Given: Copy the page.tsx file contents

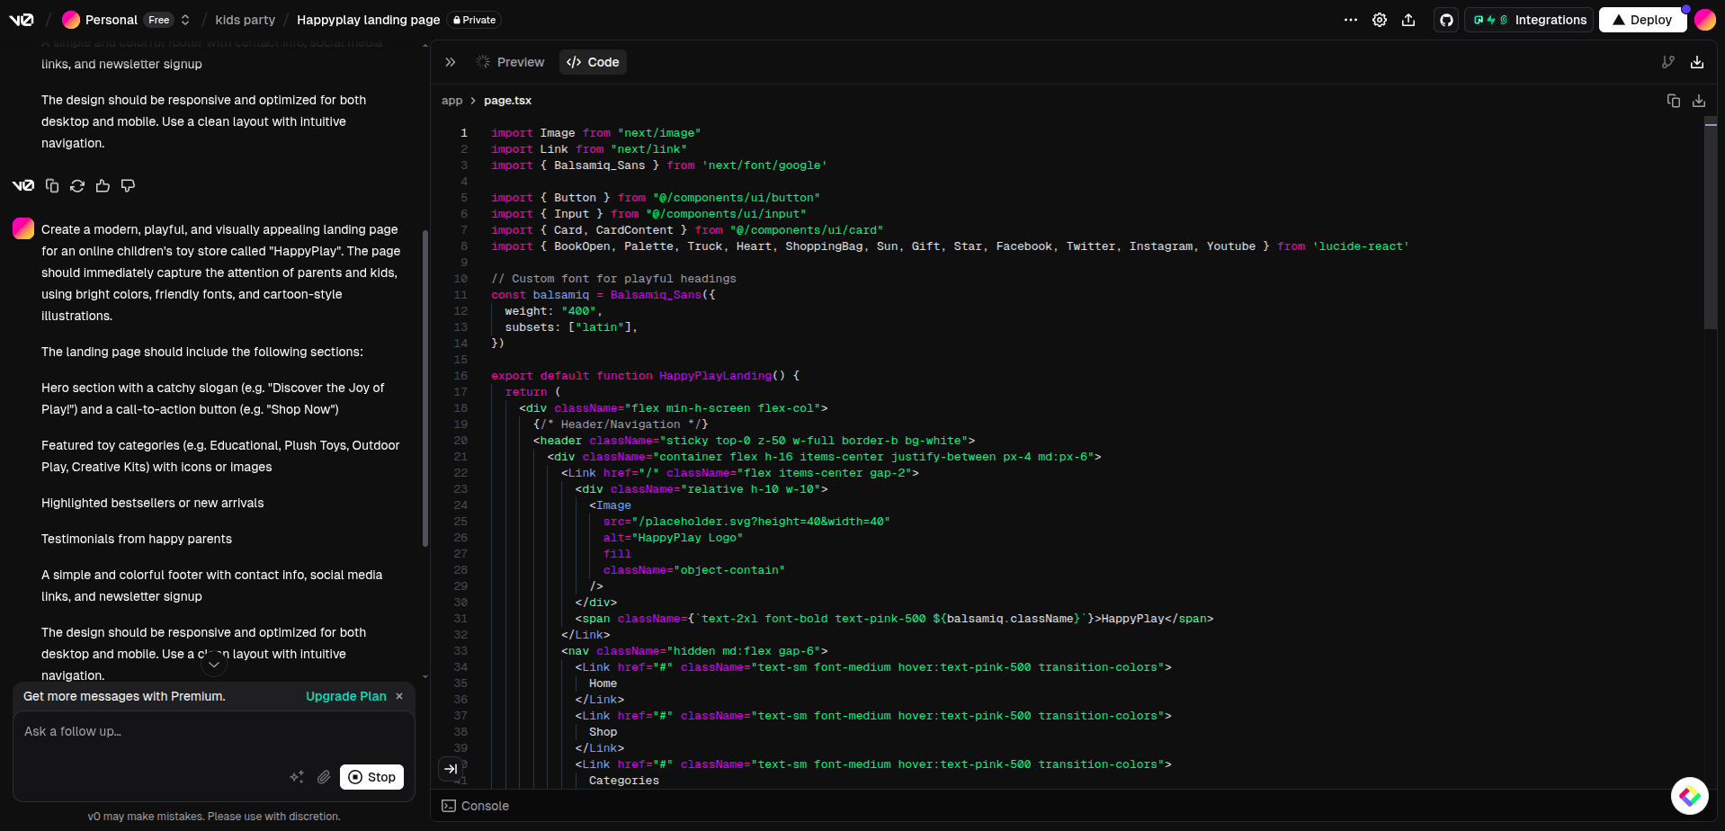Looking at the screenshot, I should [x=1674, y=101].
